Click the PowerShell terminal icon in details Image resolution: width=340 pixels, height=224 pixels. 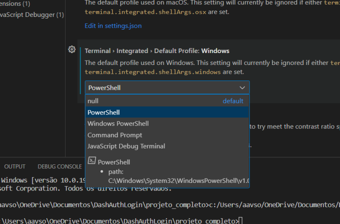click(92, 160)
